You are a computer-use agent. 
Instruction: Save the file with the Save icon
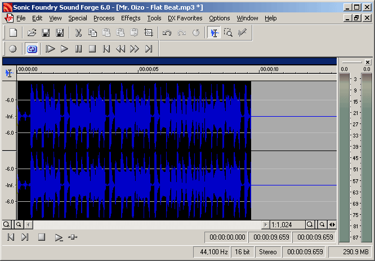point(46,33)
